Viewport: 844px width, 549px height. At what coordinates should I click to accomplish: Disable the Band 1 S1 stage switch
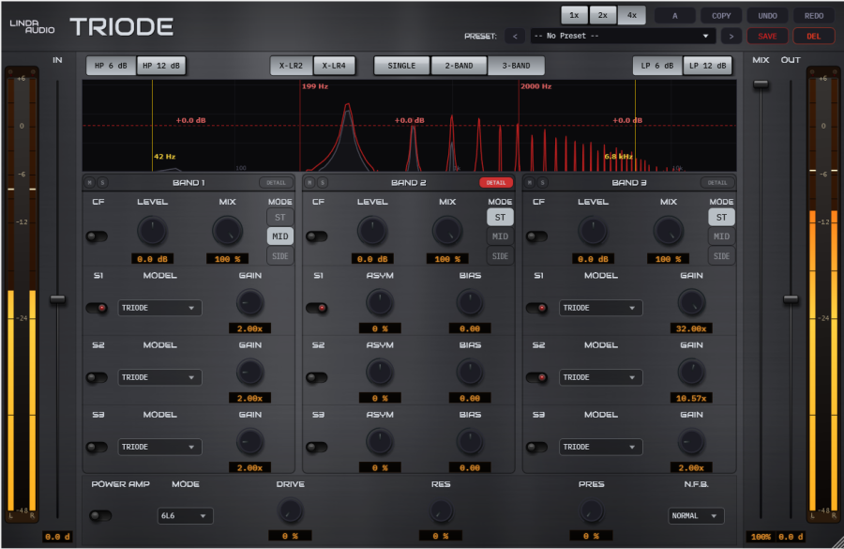pyautogui.click(x=97, y=308)
